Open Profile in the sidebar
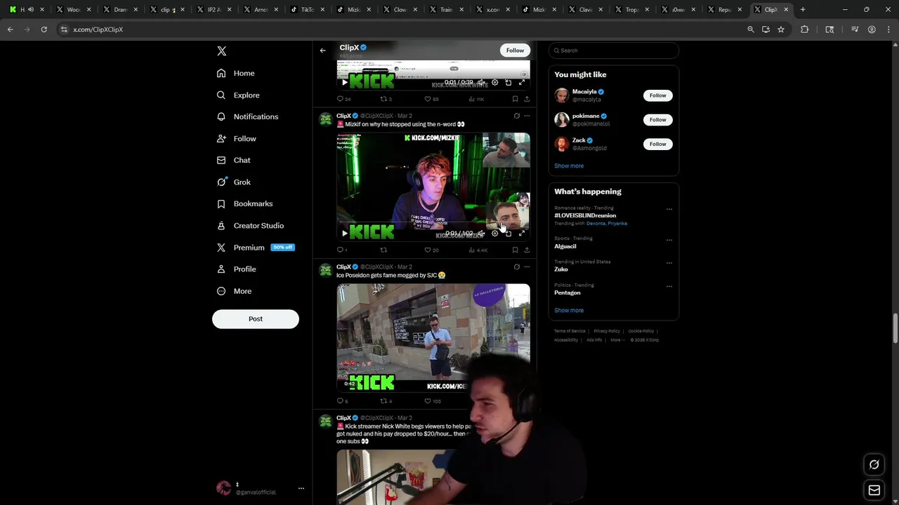The image size is (899, 505). click(x=237, y=269)
